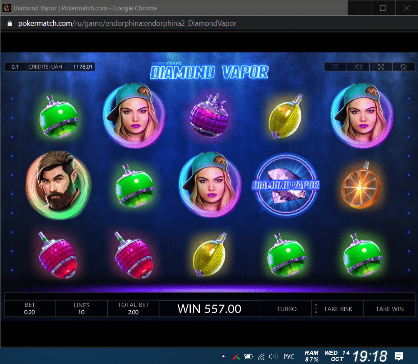Viewport: 418px width, 364px height.
Task: Click the RAM 87% tray indicator
Action: pos(312,356)
